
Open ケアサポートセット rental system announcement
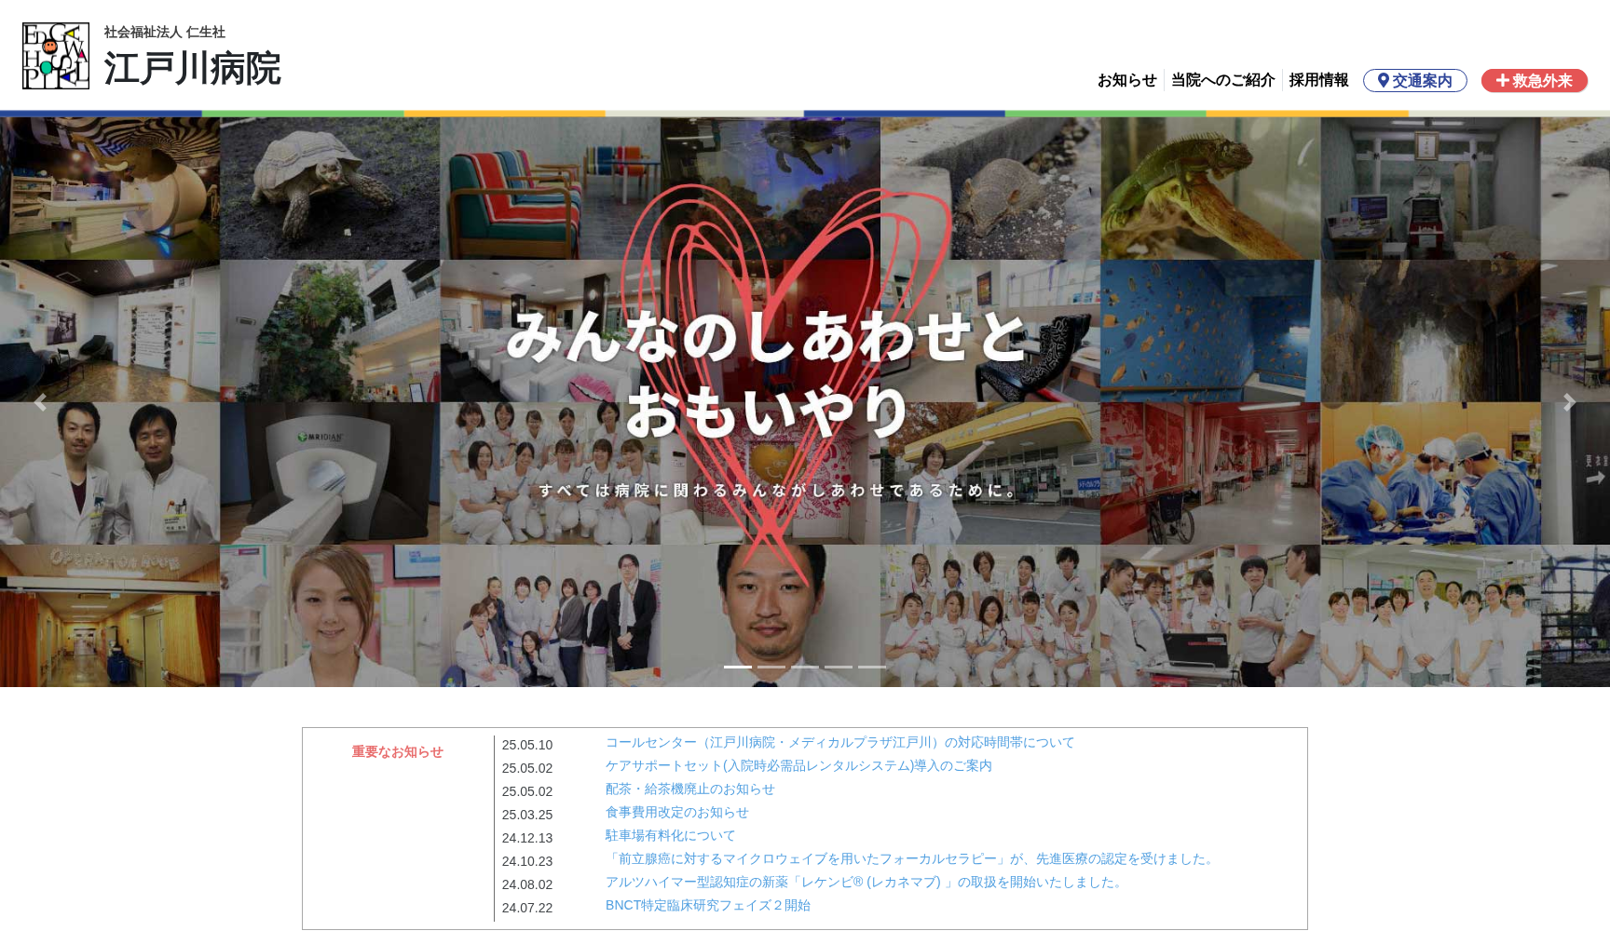coord(798,766)
